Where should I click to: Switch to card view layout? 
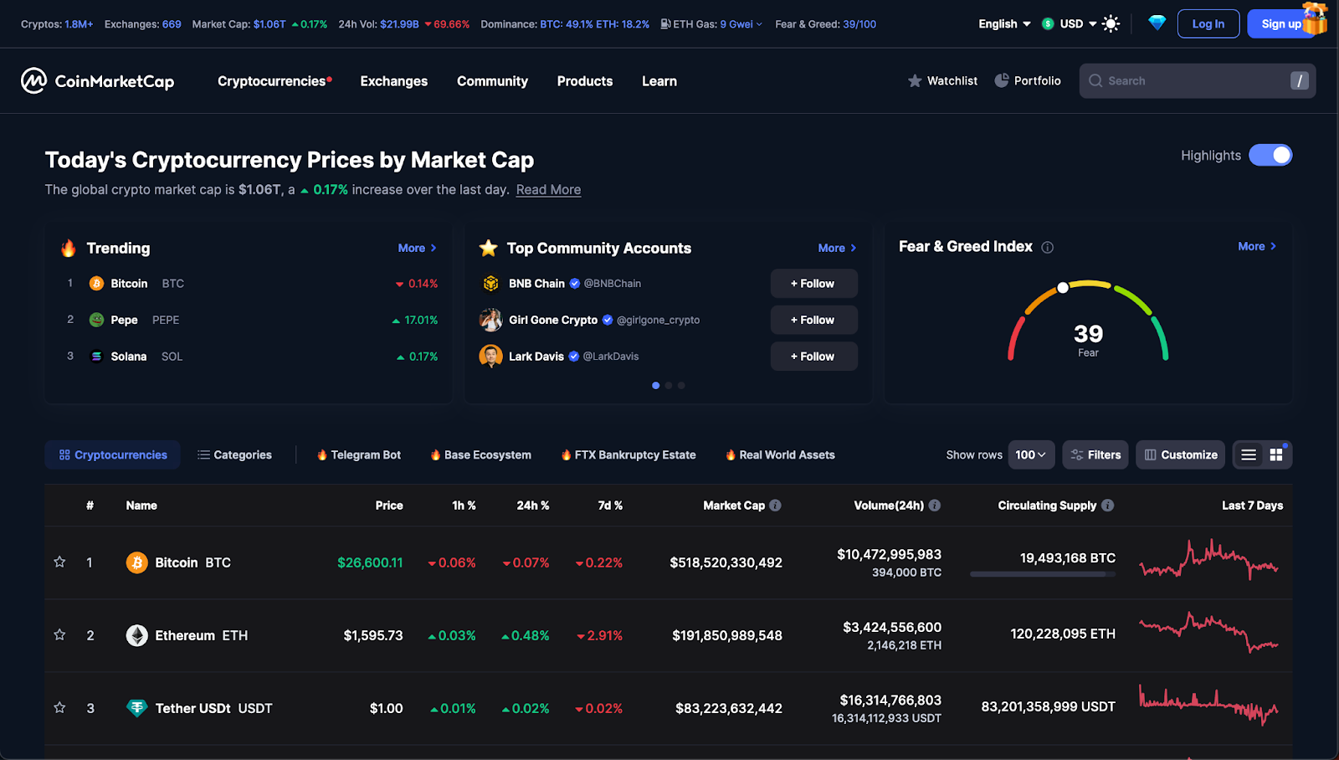1275,454
